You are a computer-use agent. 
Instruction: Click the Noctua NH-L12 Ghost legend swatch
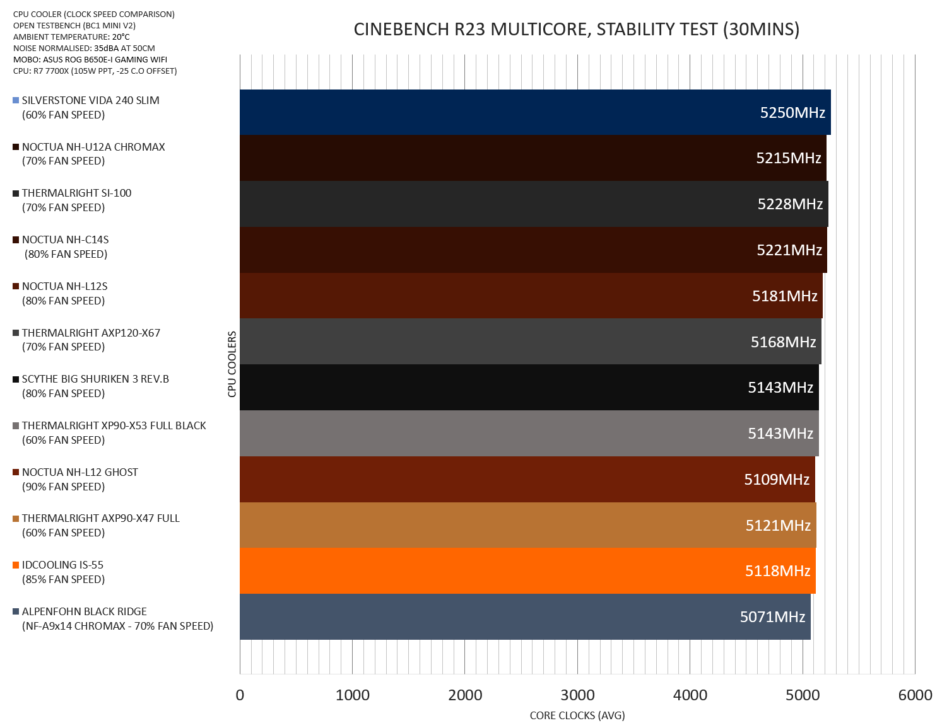coord(16,472)
